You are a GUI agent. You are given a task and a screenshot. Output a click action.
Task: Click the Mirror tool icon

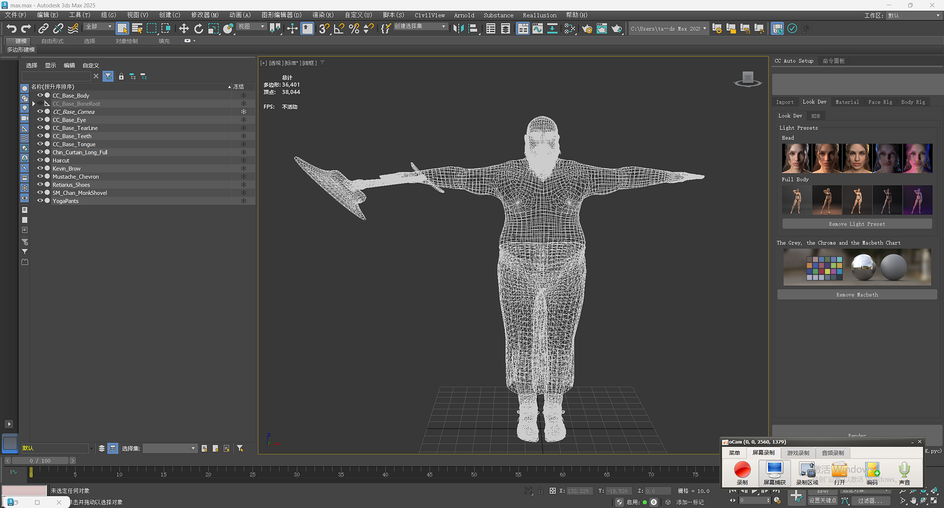click(x=458, y=28)
